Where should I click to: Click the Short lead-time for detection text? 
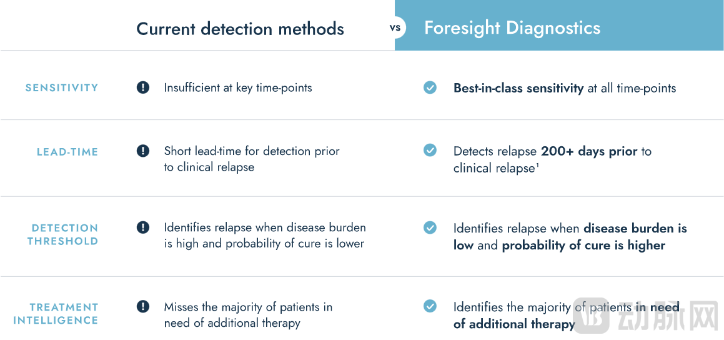(x=252, y=151)
